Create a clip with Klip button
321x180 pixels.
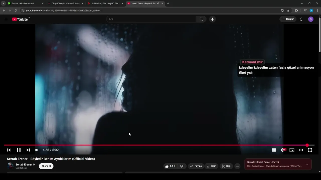(x=226, y=166)
